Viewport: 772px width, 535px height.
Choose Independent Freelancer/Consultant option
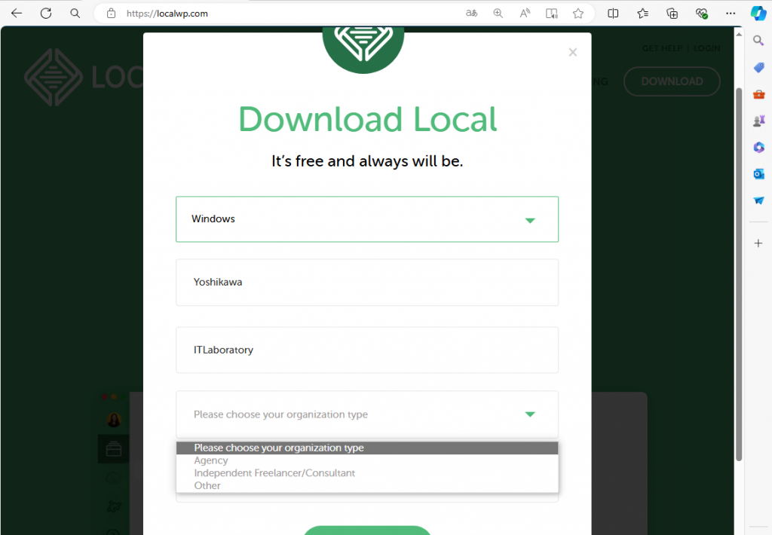pos(274,473)
